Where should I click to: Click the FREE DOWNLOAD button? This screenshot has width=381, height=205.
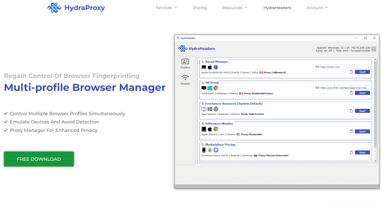[x=39, y=159]
